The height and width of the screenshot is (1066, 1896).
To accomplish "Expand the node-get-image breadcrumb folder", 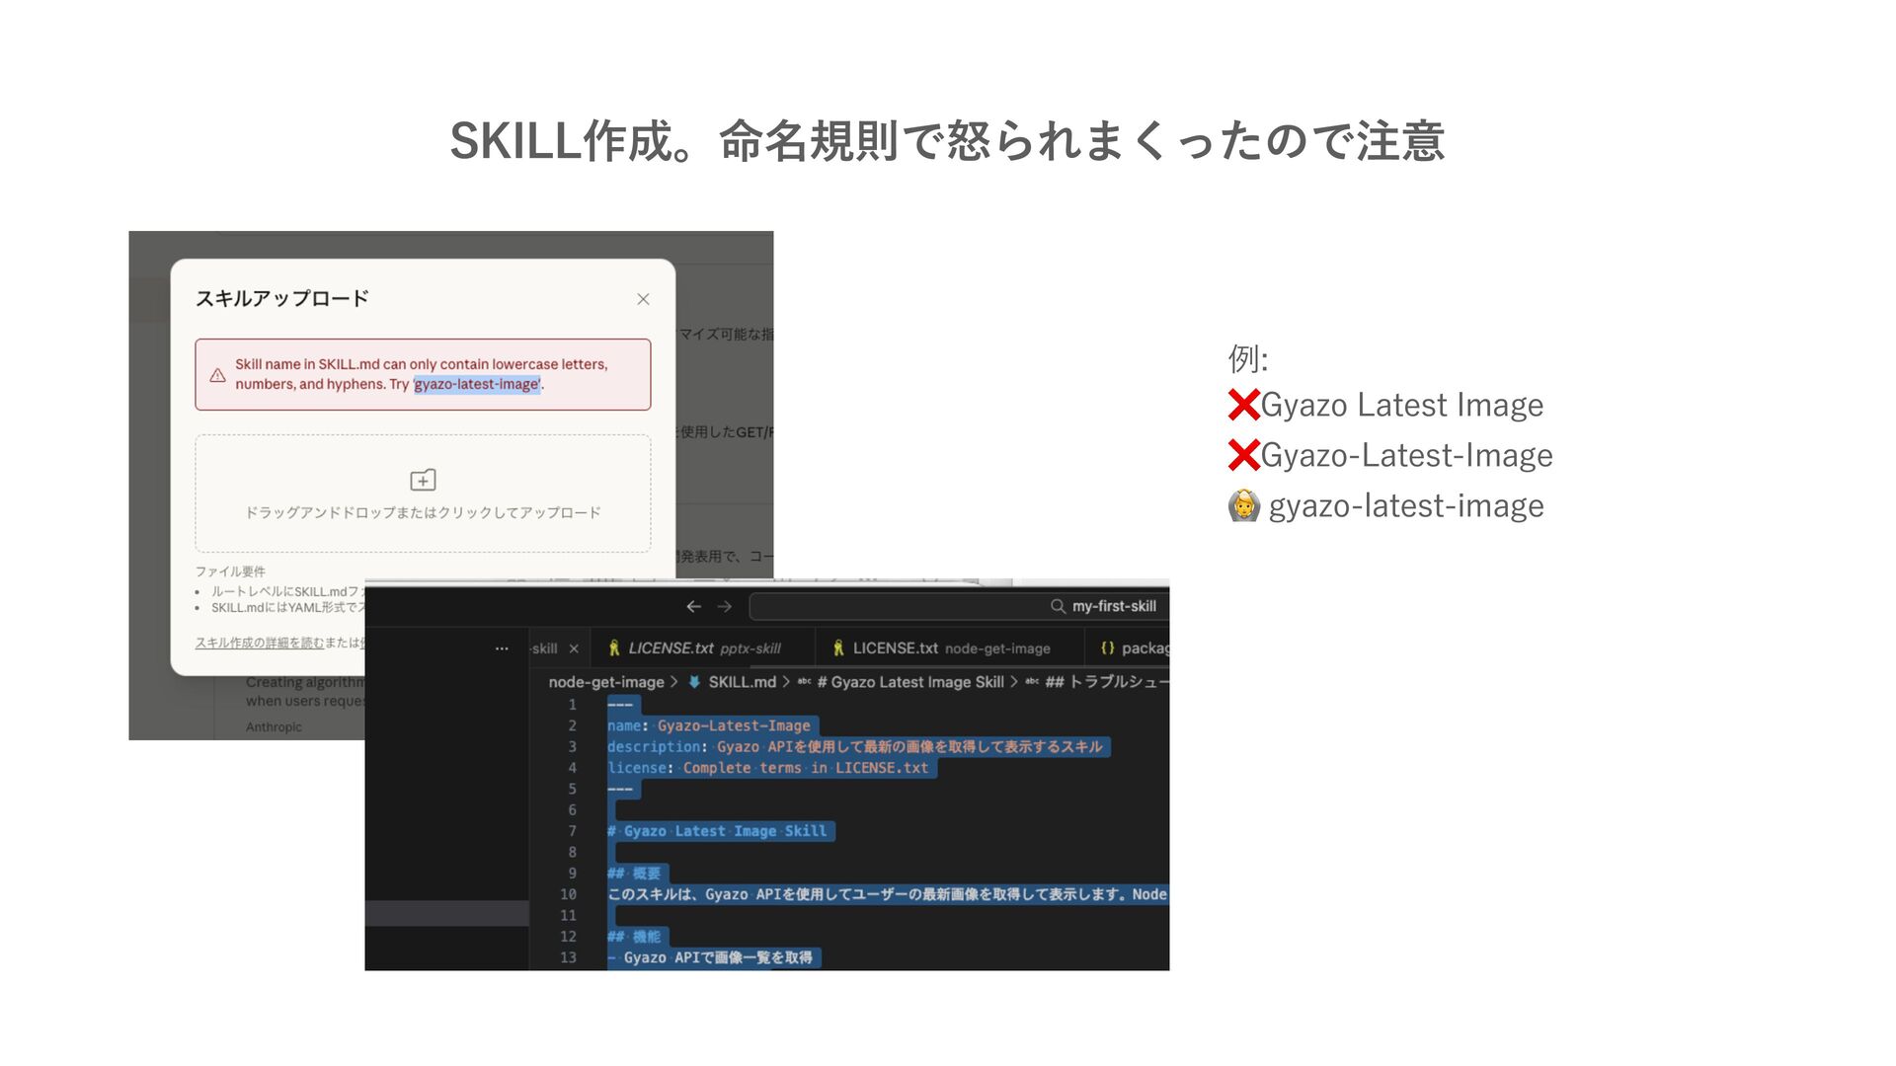I will tap(606, 682).
